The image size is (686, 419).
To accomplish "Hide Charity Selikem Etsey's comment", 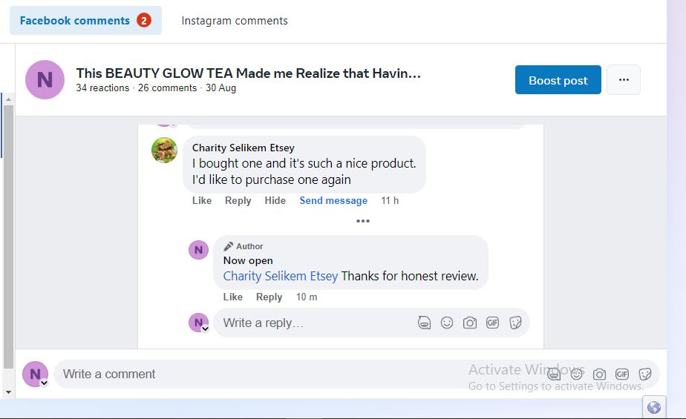I will coord(275,200).
